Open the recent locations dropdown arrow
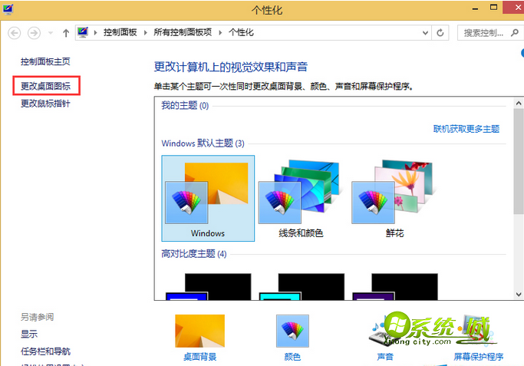524x366 pixels. coord(51,33)
